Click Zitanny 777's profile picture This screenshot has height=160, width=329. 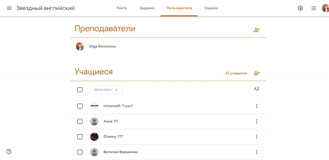[94, 137]
